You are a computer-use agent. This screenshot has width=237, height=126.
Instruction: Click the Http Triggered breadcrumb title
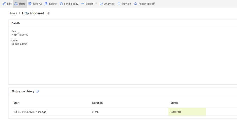coord(33,13)
